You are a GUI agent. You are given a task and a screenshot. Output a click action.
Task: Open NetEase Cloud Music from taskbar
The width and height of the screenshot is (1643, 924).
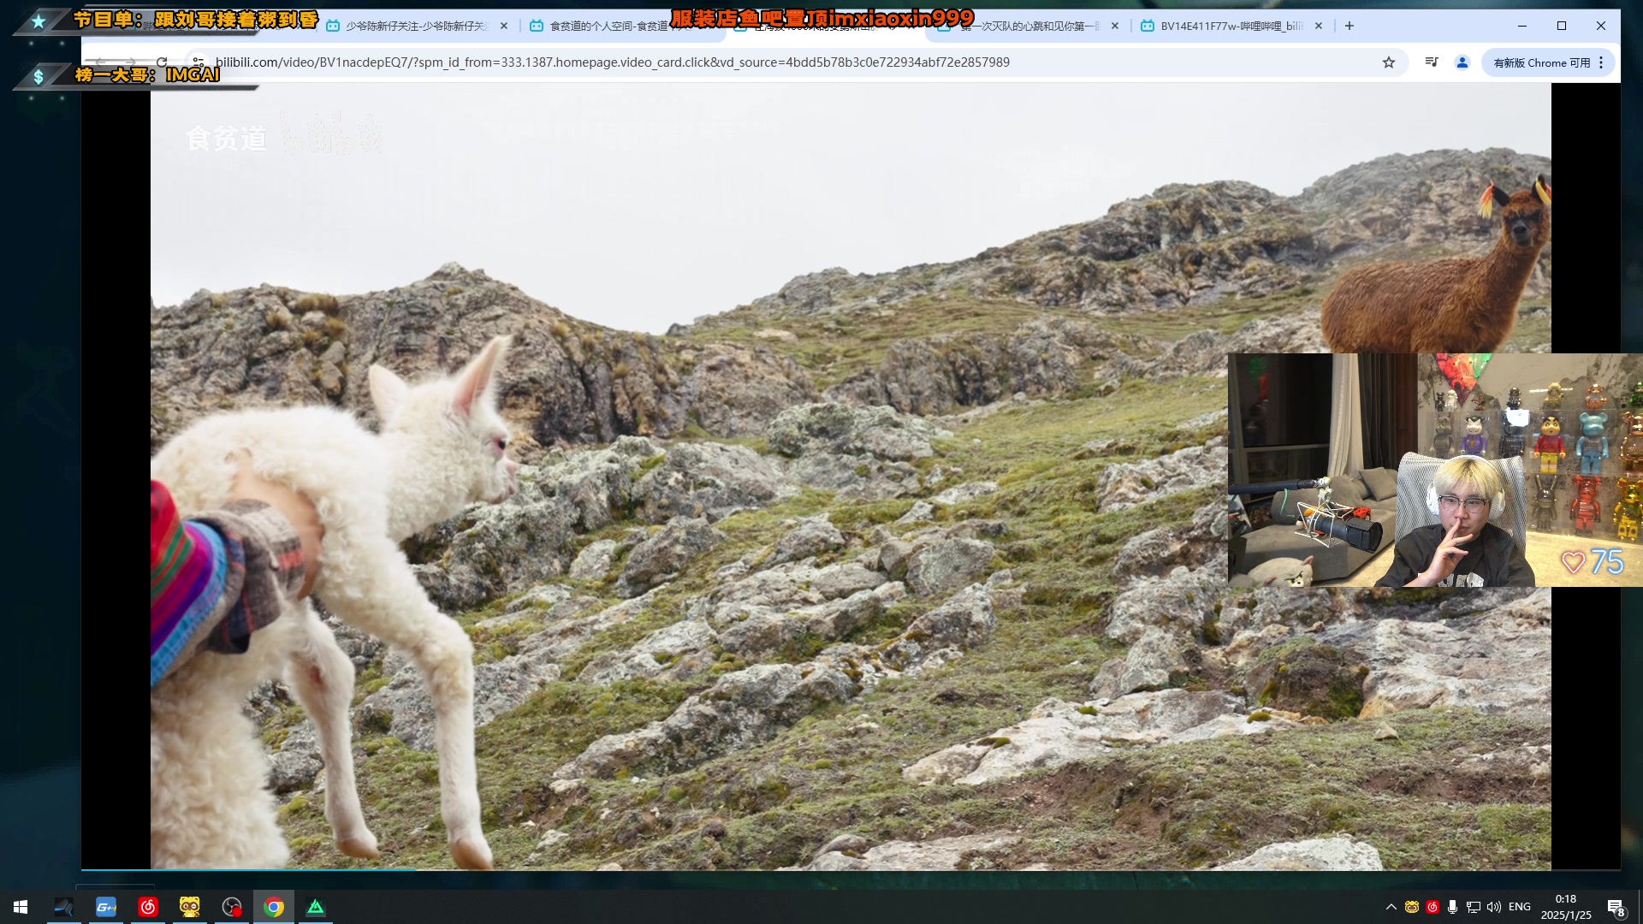(x=148, y=907)
